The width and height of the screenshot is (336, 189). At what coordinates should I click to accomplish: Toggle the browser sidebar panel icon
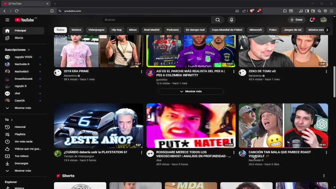pos(307,11)
